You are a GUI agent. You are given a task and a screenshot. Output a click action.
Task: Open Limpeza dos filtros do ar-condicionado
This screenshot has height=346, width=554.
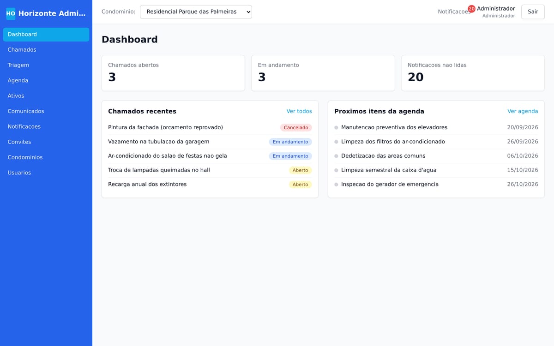[393, 142]
